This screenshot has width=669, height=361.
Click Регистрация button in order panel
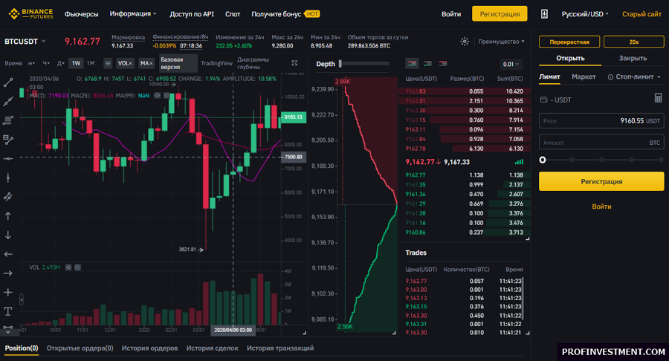coord(601,181)
